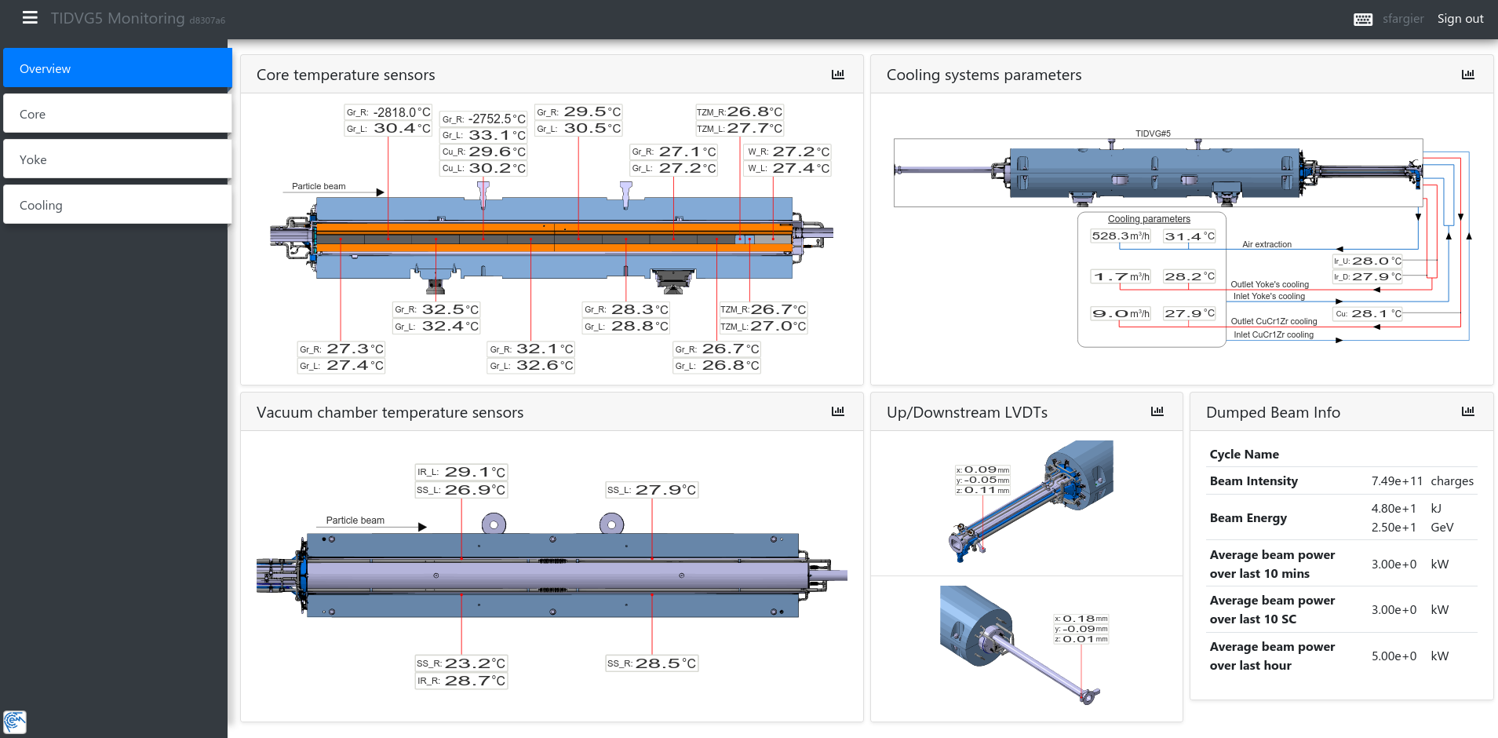1498x738 pixels.
Task: Click the Cu_R 29.6 °C value
Action: [483, 152]
